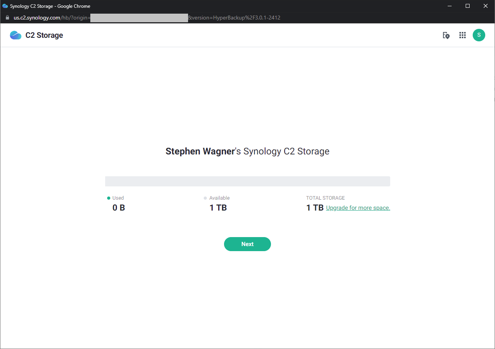Click the padlock icon in address bar
Image resolution: width=495 pixels, height=349 pixels.
coord(7,18)
